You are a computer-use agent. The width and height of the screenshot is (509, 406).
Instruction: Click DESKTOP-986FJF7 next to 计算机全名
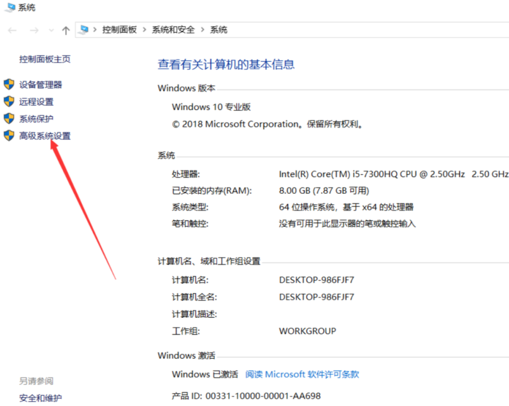[317, 297]
